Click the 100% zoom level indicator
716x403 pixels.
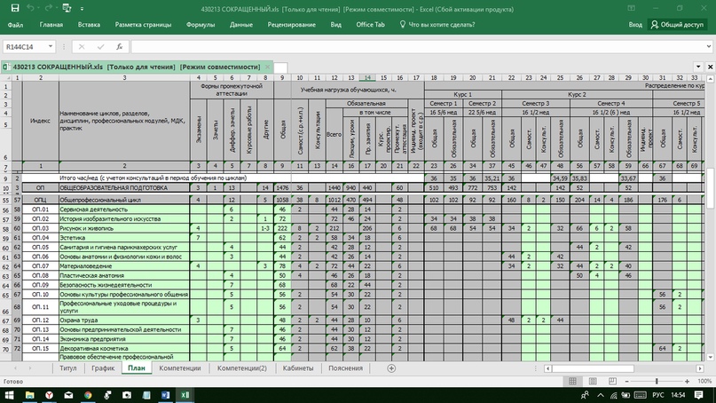pos(704,381)
